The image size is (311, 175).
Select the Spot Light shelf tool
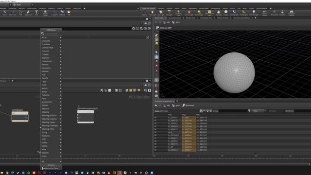(x=161, y=13)
